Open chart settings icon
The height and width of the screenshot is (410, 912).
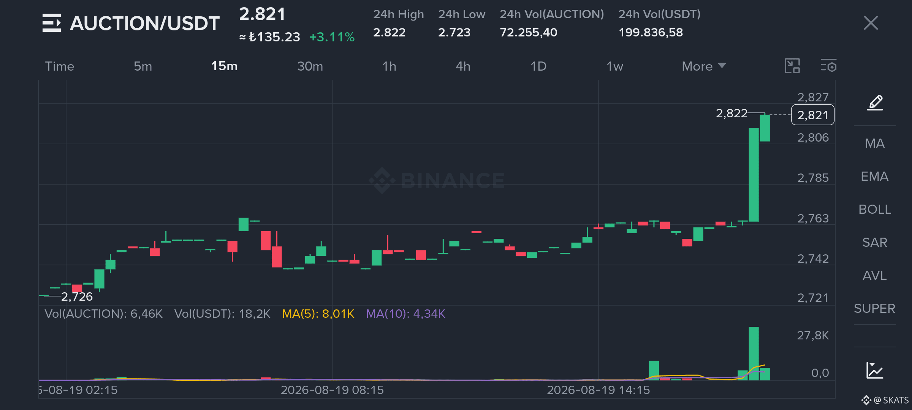coord(829,66)
